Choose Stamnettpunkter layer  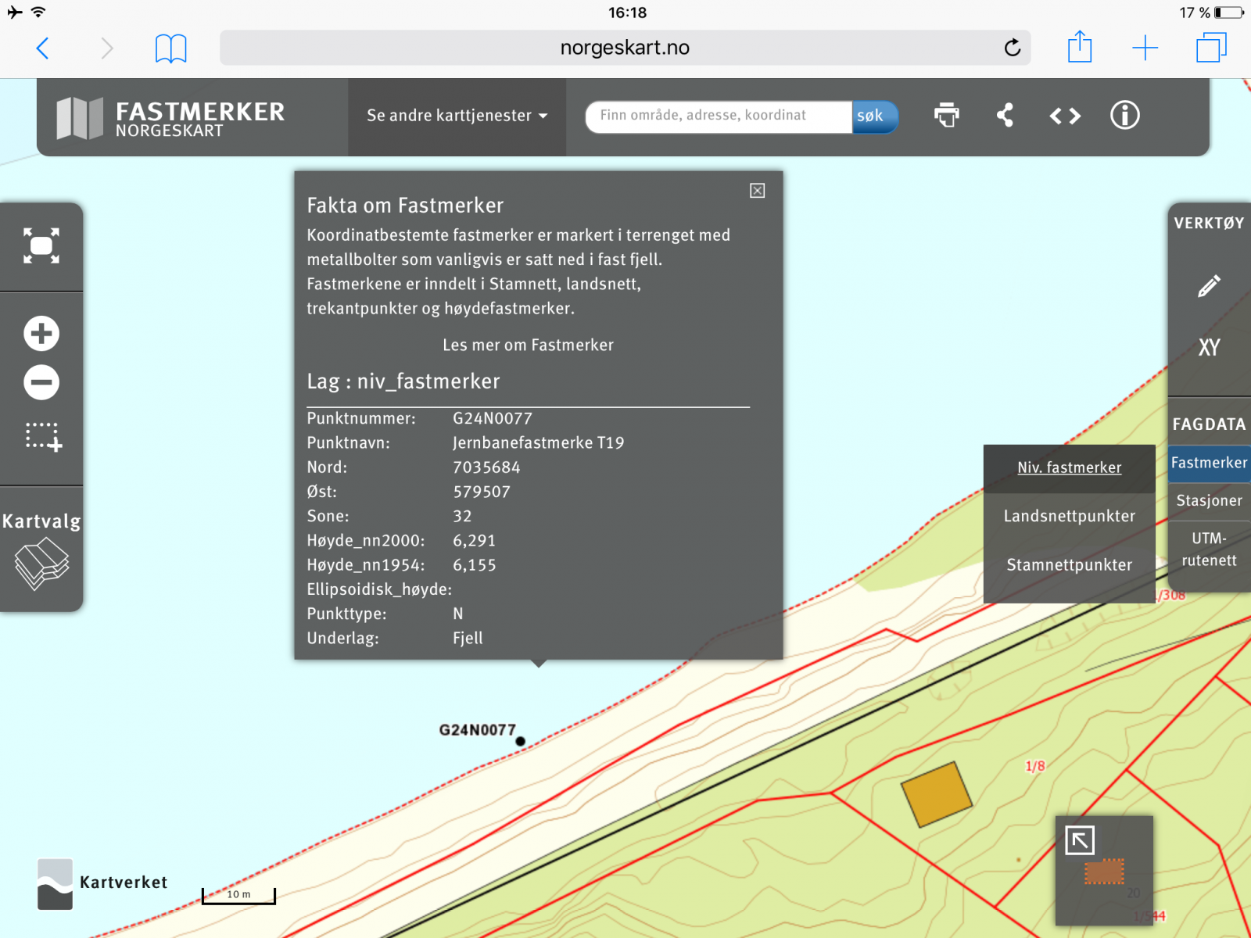pos(1069,565)
